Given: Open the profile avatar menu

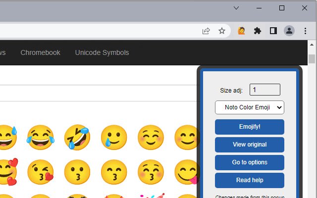Looking at the screenshot, I should click(x=289, y=31).
